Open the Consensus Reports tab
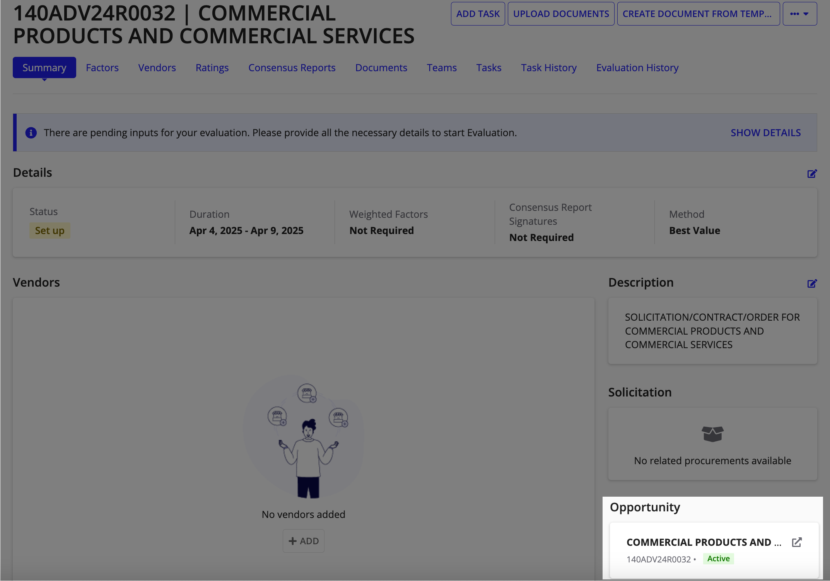830x581 pixels. [292, 68]
